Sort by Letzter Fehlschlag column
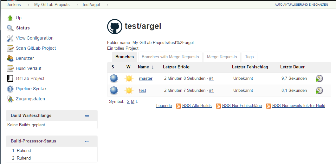Image resolution: width=336 pixels, height=164 pixels. click(250, 67)
